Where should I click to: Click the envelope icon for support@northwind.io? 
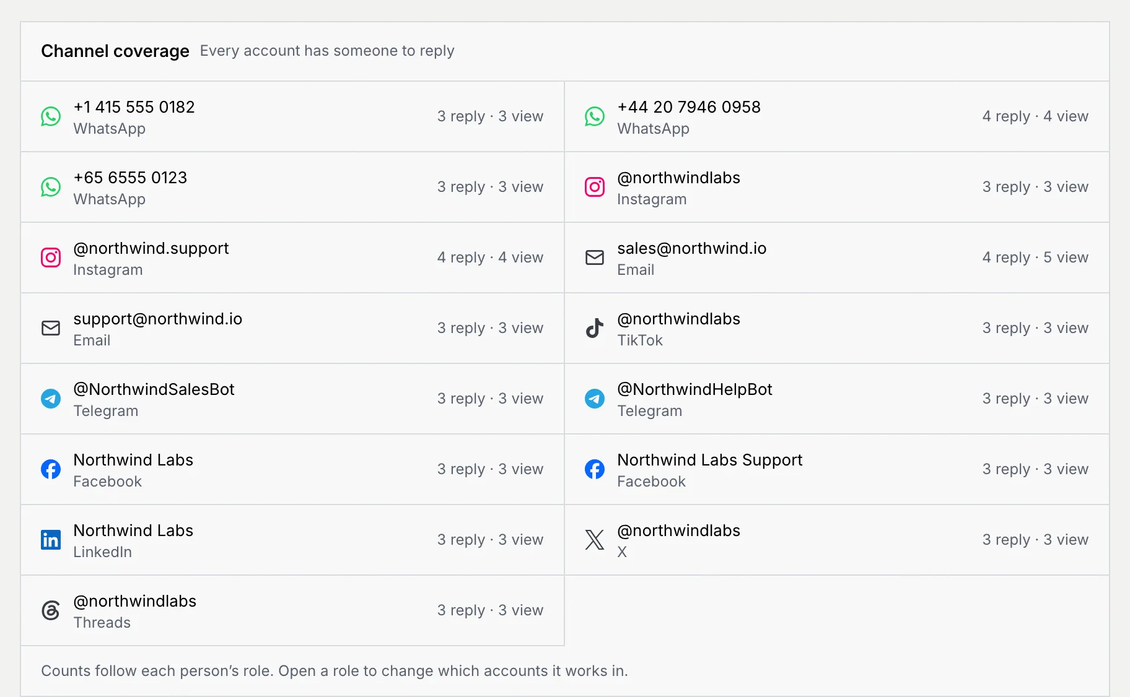click(x=51, y=328)
